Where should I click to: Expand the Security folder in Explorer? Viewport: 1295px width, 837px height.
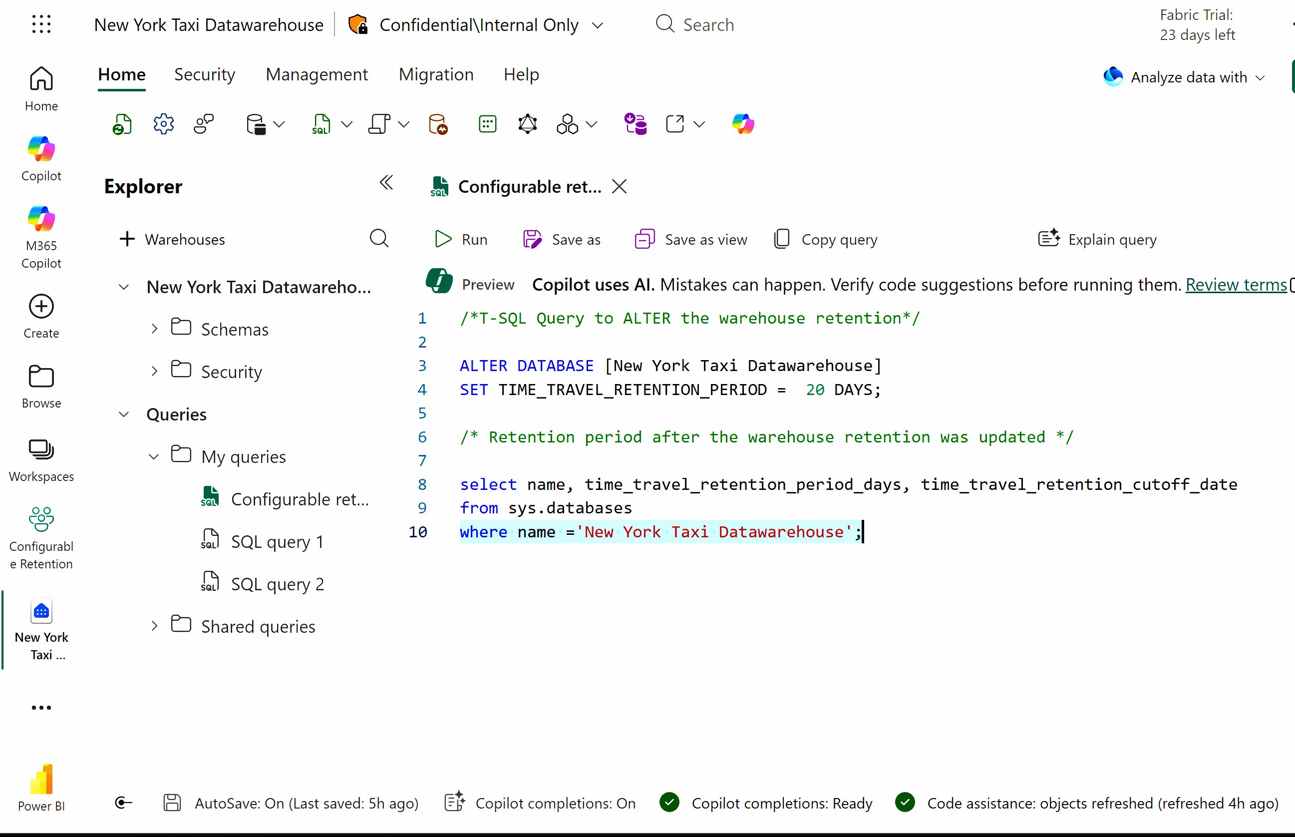tap(154, 371)
